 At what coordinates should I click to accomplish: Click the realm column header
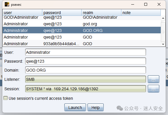pyautogui.click(x=101, y=13)
